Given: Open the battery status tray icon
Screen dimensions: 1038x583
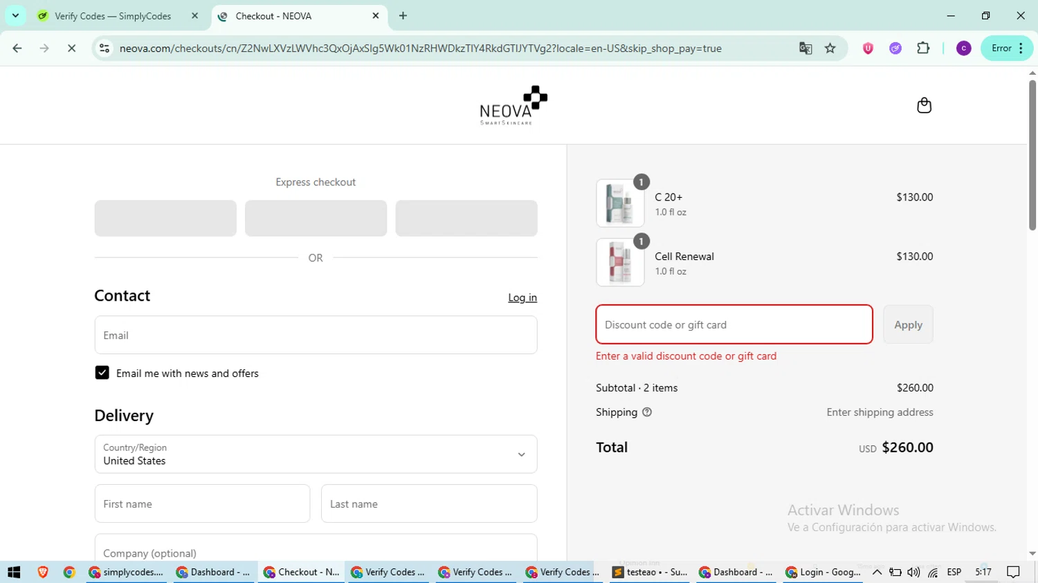Looking at the screenshot, I should (x=895, y=572).
